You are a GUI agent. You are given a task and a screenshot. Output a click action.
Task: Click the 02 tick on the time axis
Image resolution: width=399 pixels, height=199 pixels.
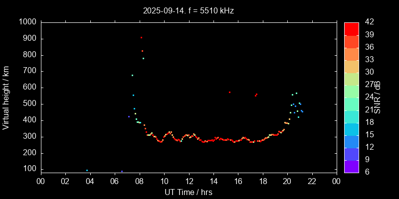(x=65, y=181)
